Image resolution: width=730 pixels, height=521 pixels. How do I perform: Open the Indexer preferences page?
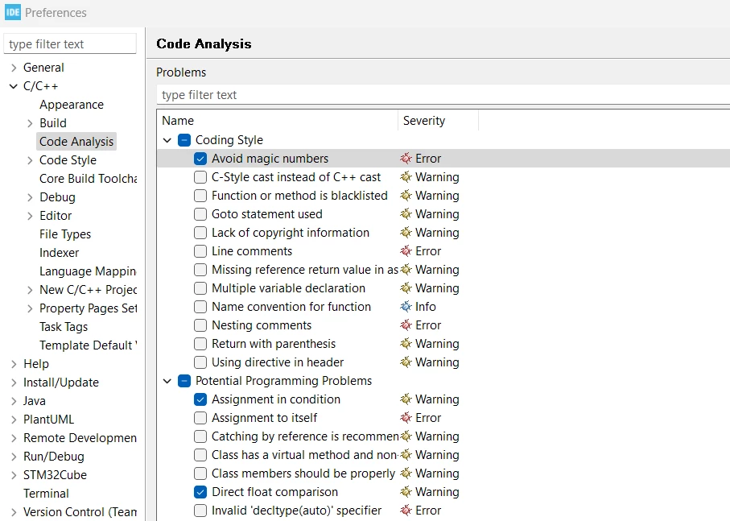click(x=59, y=253)
